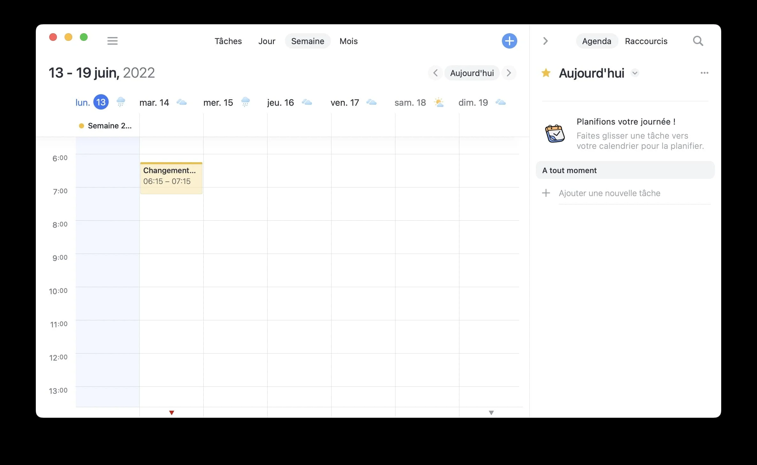Open the search magnifier icon
The height and width of the screenshot is (465, 757).
(698, 41)
